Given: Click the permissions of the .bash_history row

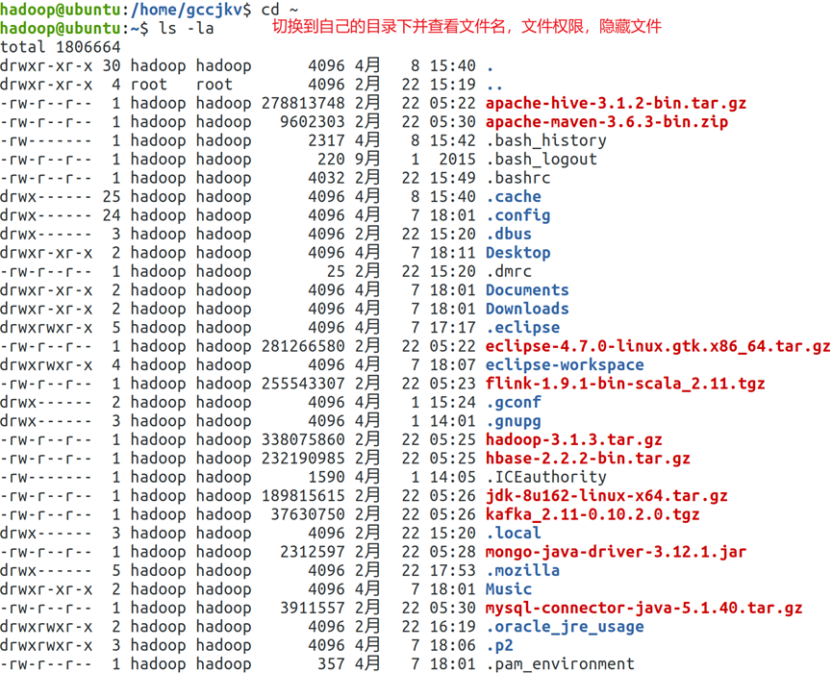Looking at the screenshot, I should coord(46,140).
